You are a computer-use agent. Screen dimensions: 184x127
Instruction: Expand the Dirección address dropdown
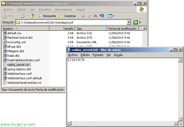coord(129,22)
